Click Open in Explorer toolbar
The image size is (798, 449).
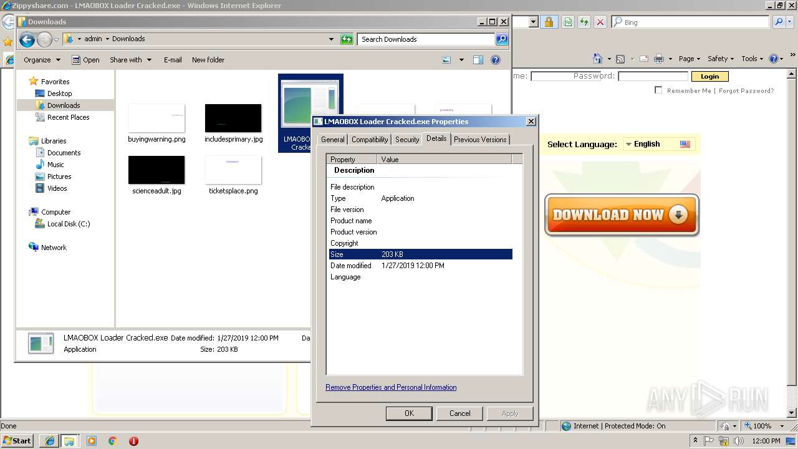pyautogui.click(x=85, y=60)
